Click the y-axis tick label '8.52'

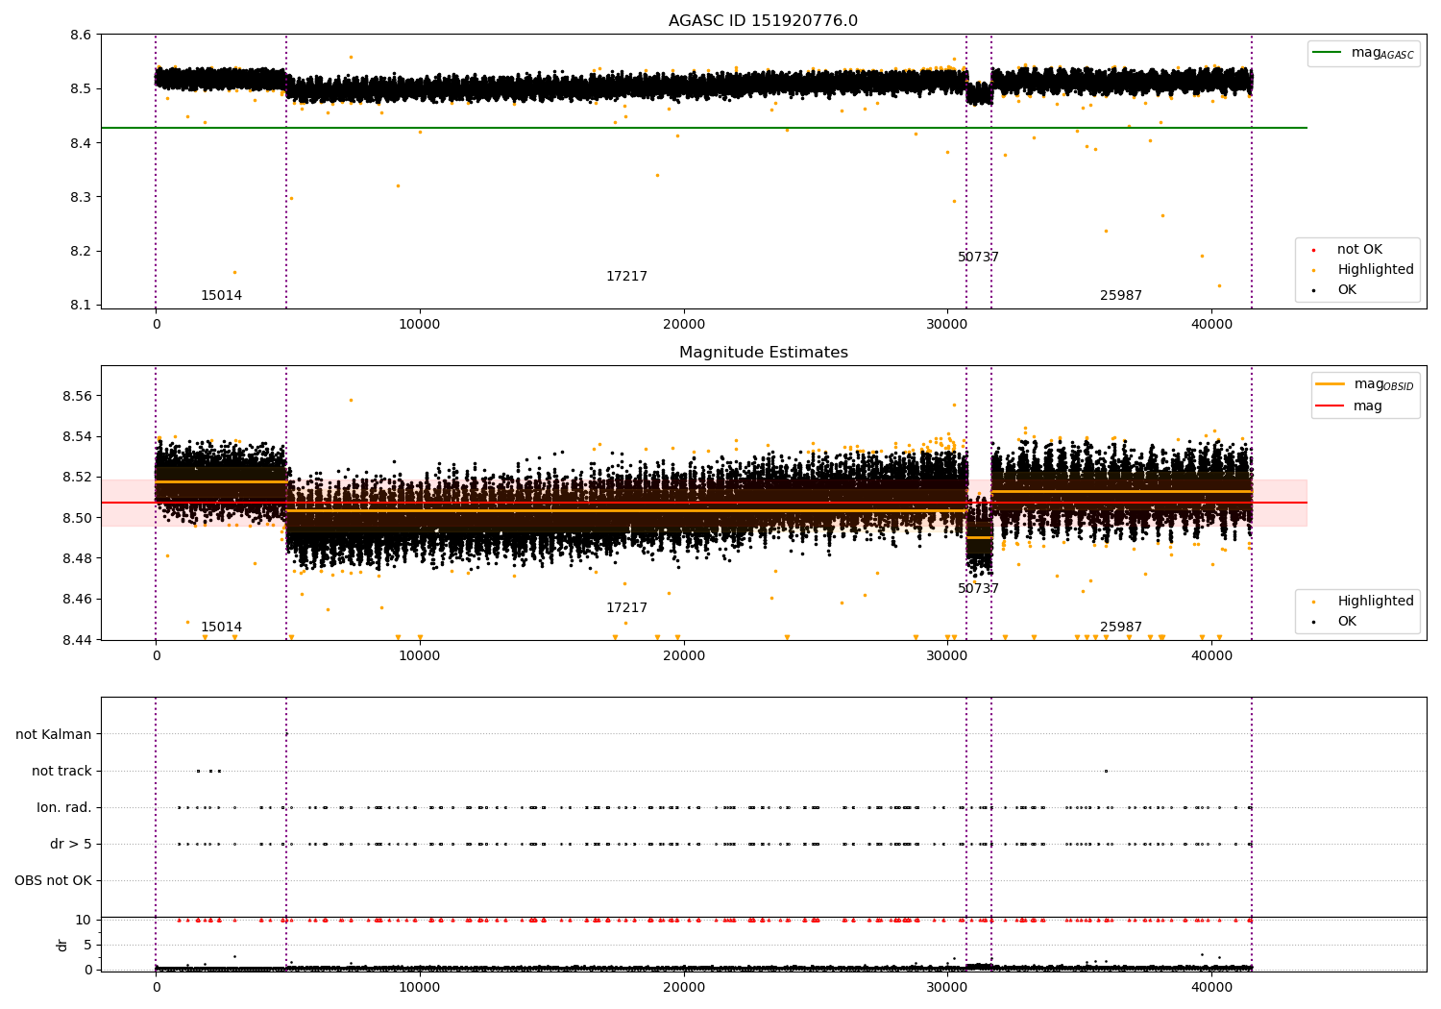[77, 478]
